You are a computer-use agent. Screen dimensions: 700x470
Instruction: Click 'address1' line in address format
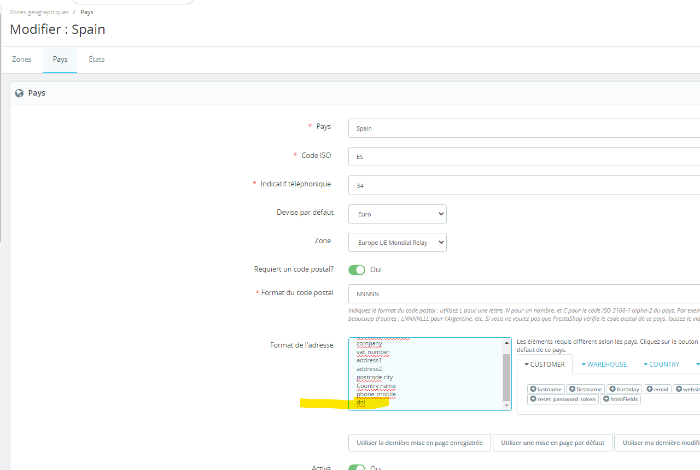pyautogui.click(x=369, y=360)
